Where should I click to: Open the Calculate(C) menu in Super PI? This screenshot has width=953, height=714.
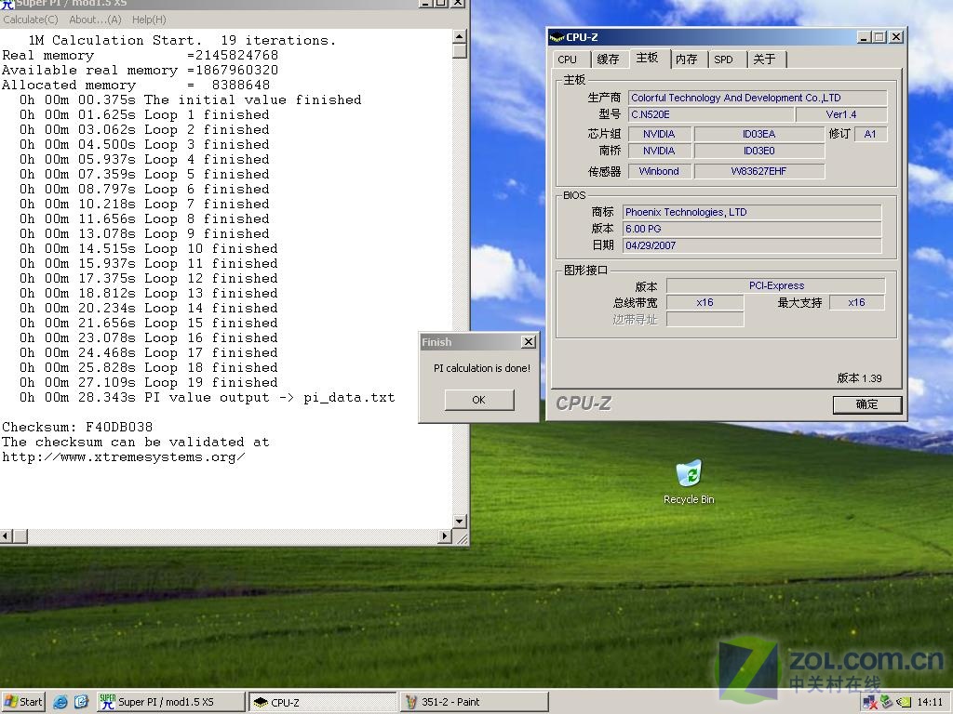pos(31,20)
